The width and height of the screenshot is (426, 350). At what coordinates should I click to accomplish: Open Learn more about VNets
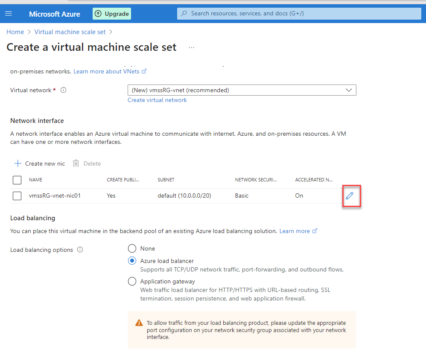click(x=106, y=71)
